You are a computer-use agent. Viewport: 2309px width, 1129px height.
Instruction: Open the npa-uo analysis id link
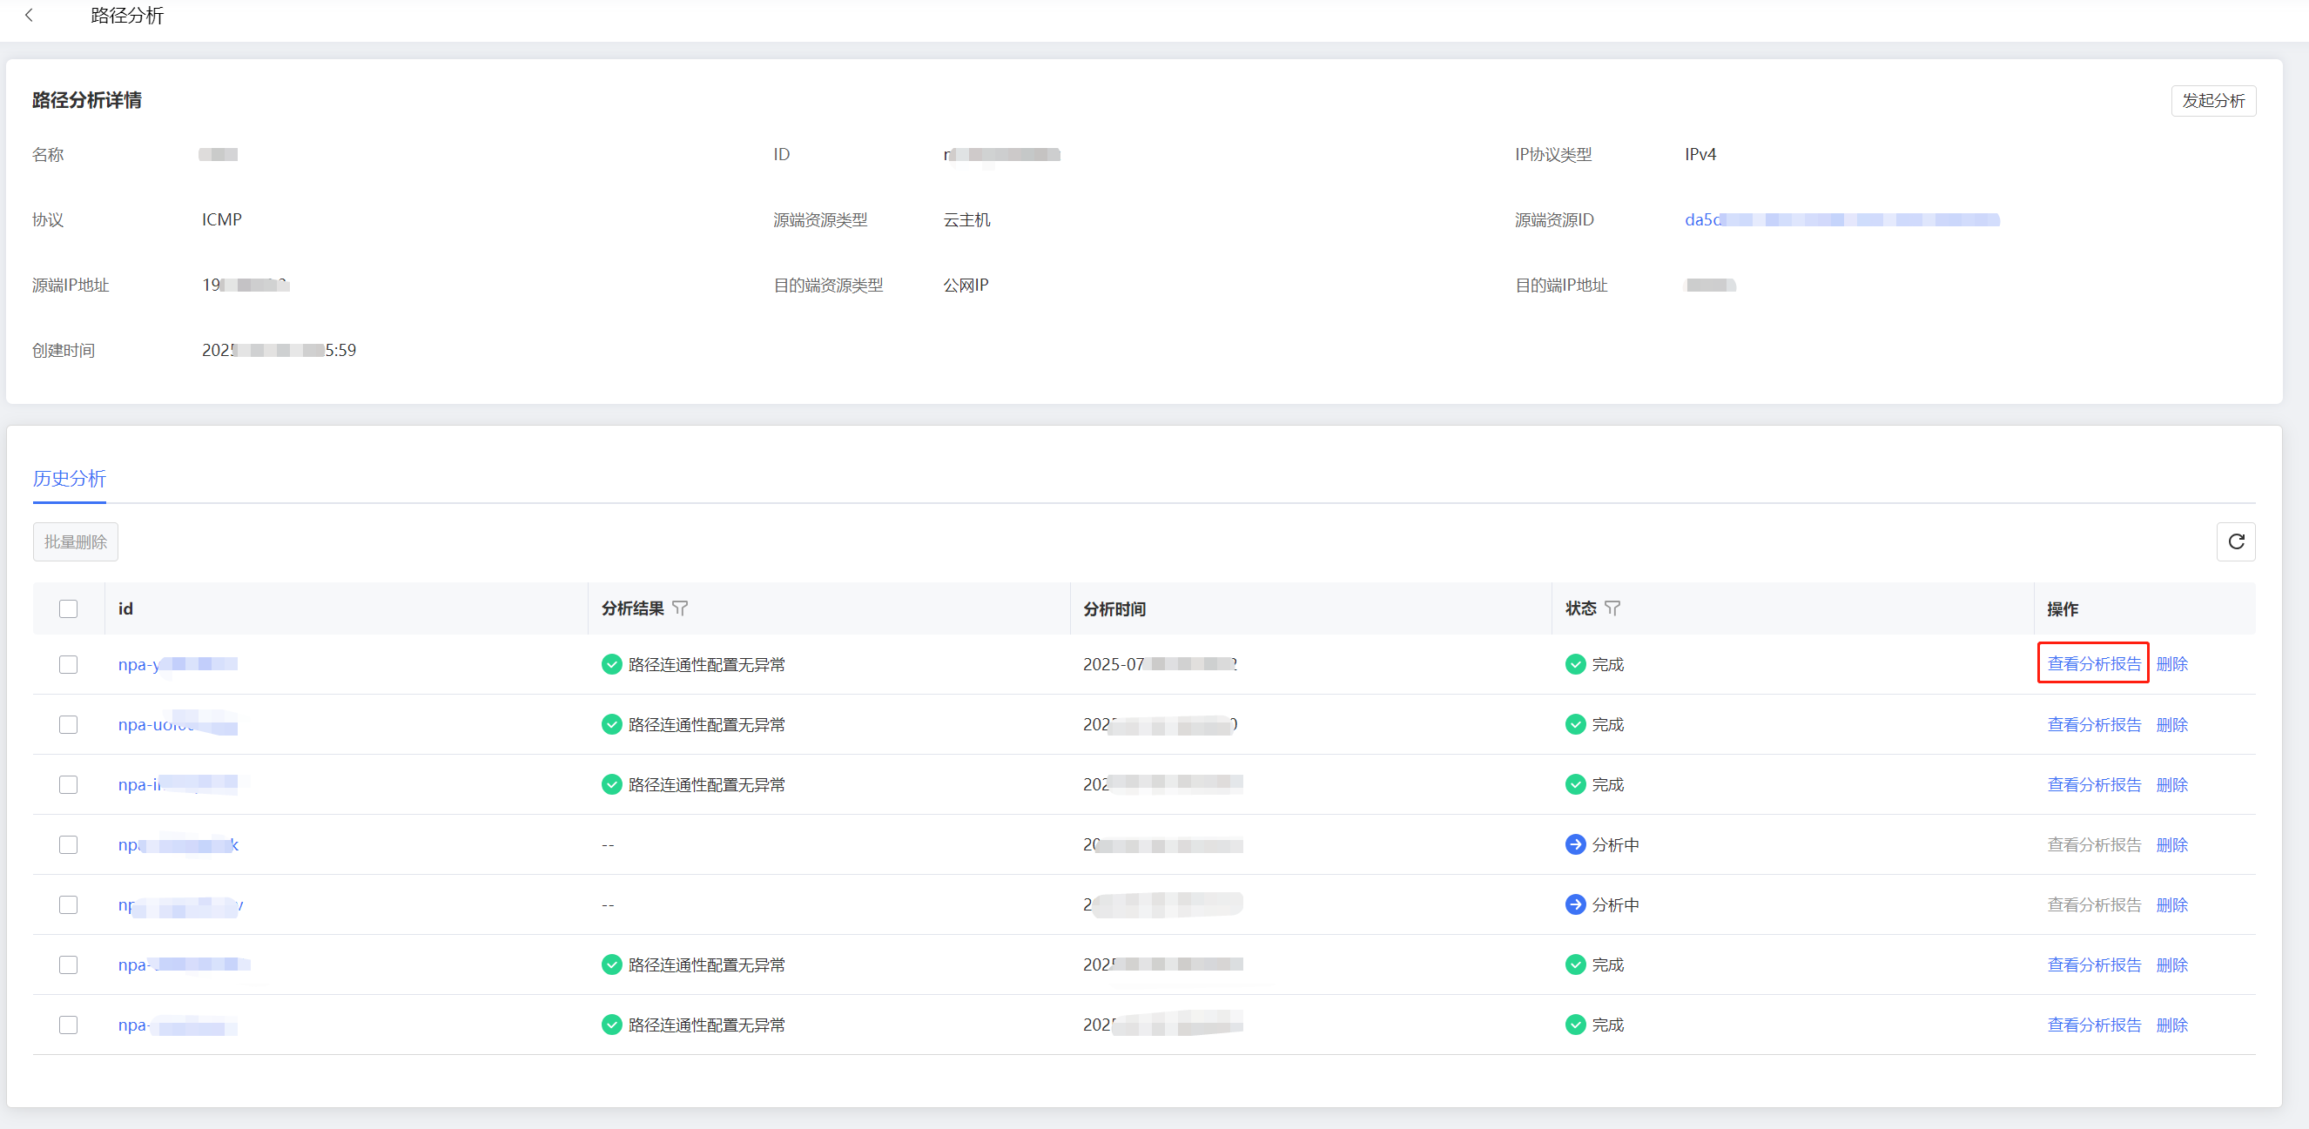178,724
